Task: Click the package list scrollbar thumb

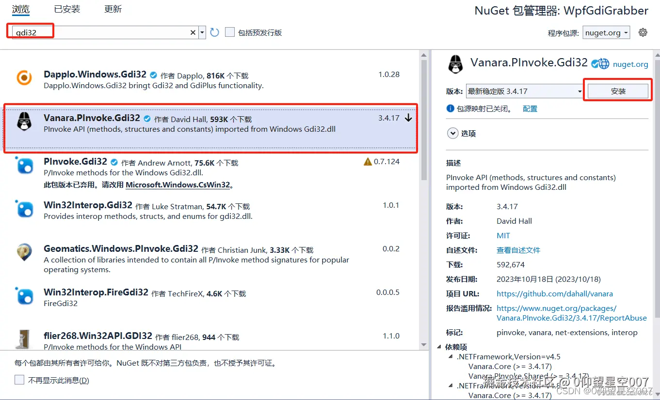Action: tap(424, 120)
